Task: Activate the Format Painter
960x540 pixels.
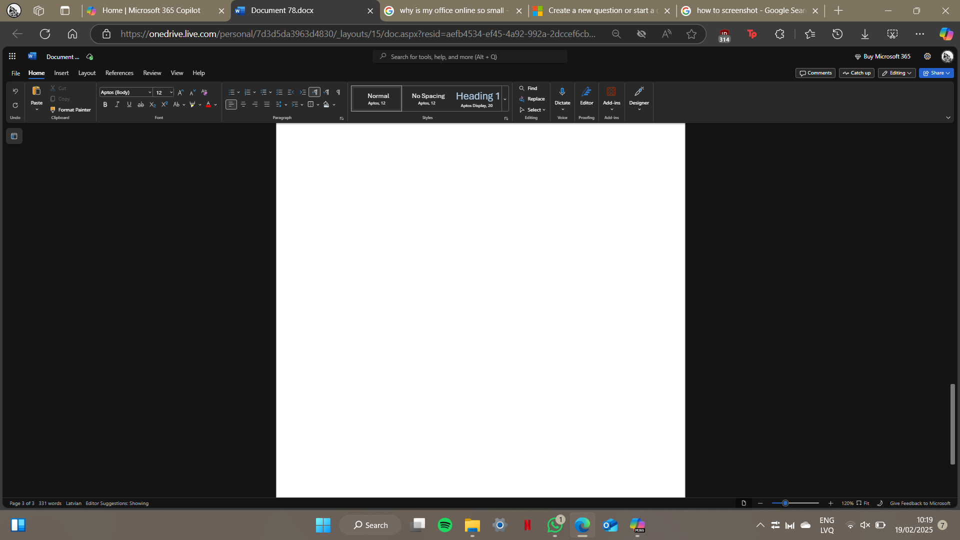Action: coord(70,109)
